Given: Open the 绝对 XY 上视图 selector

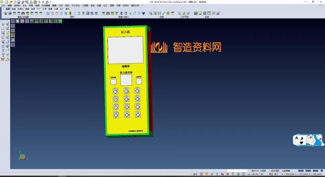Looking at the screenshot, I should click(x=258, y=171).
